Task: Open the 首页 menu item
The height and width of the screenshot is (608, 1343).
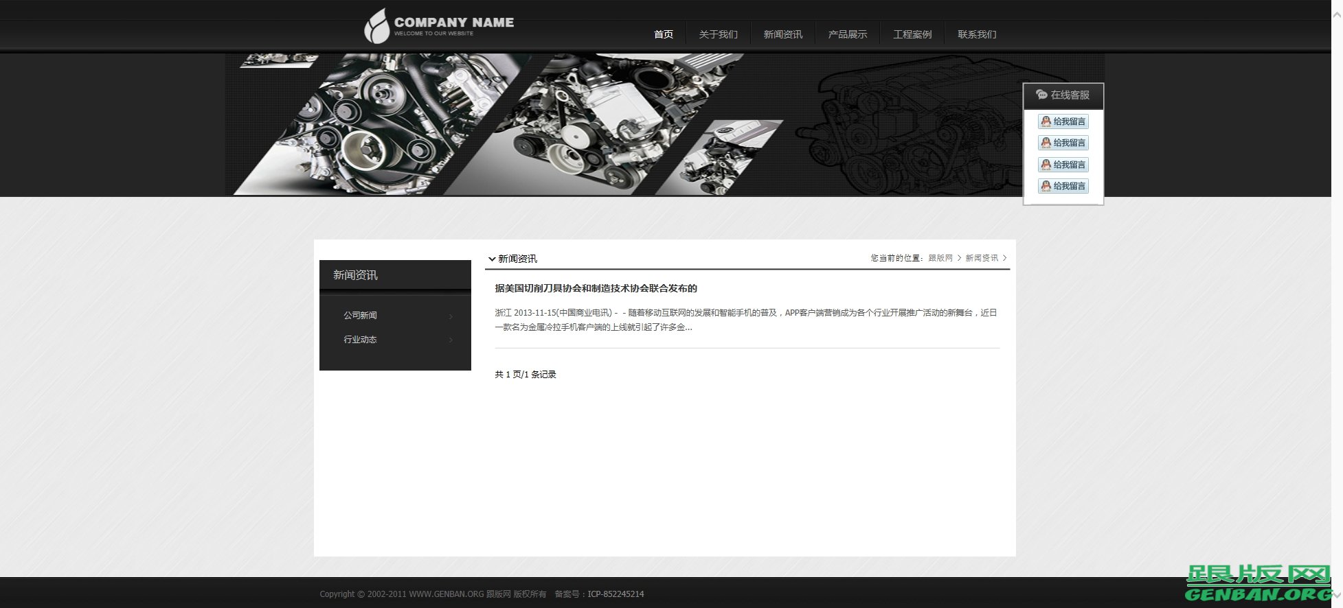Action: click(x=663, y=34)
